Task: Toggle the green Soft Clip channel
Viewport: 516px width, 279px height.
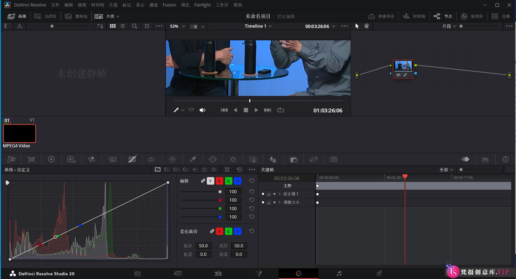Action: 229,231
